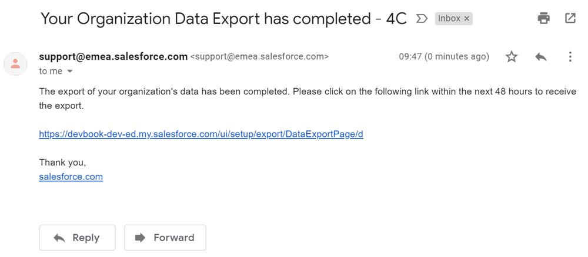Click the "to me" recipient text

click(51, 72)
